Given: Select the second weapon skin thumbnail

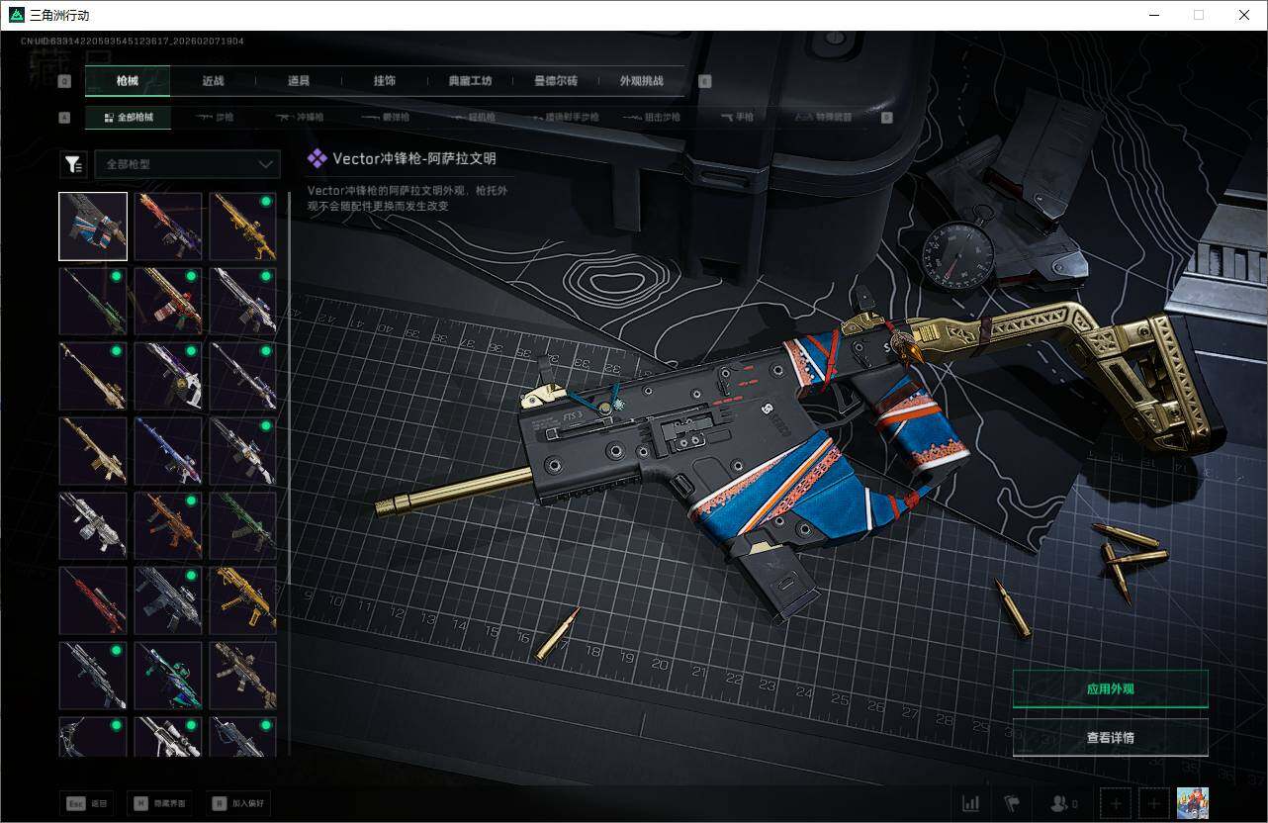Looking at the screenshot, I should tap(168, 226).
